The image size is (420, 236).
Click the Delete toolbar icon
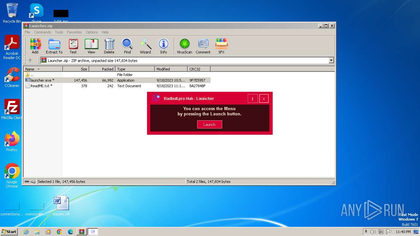[109, 46]
